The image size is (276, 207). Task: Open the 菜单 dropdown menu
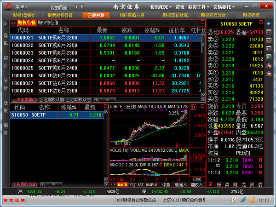[22, 7]
